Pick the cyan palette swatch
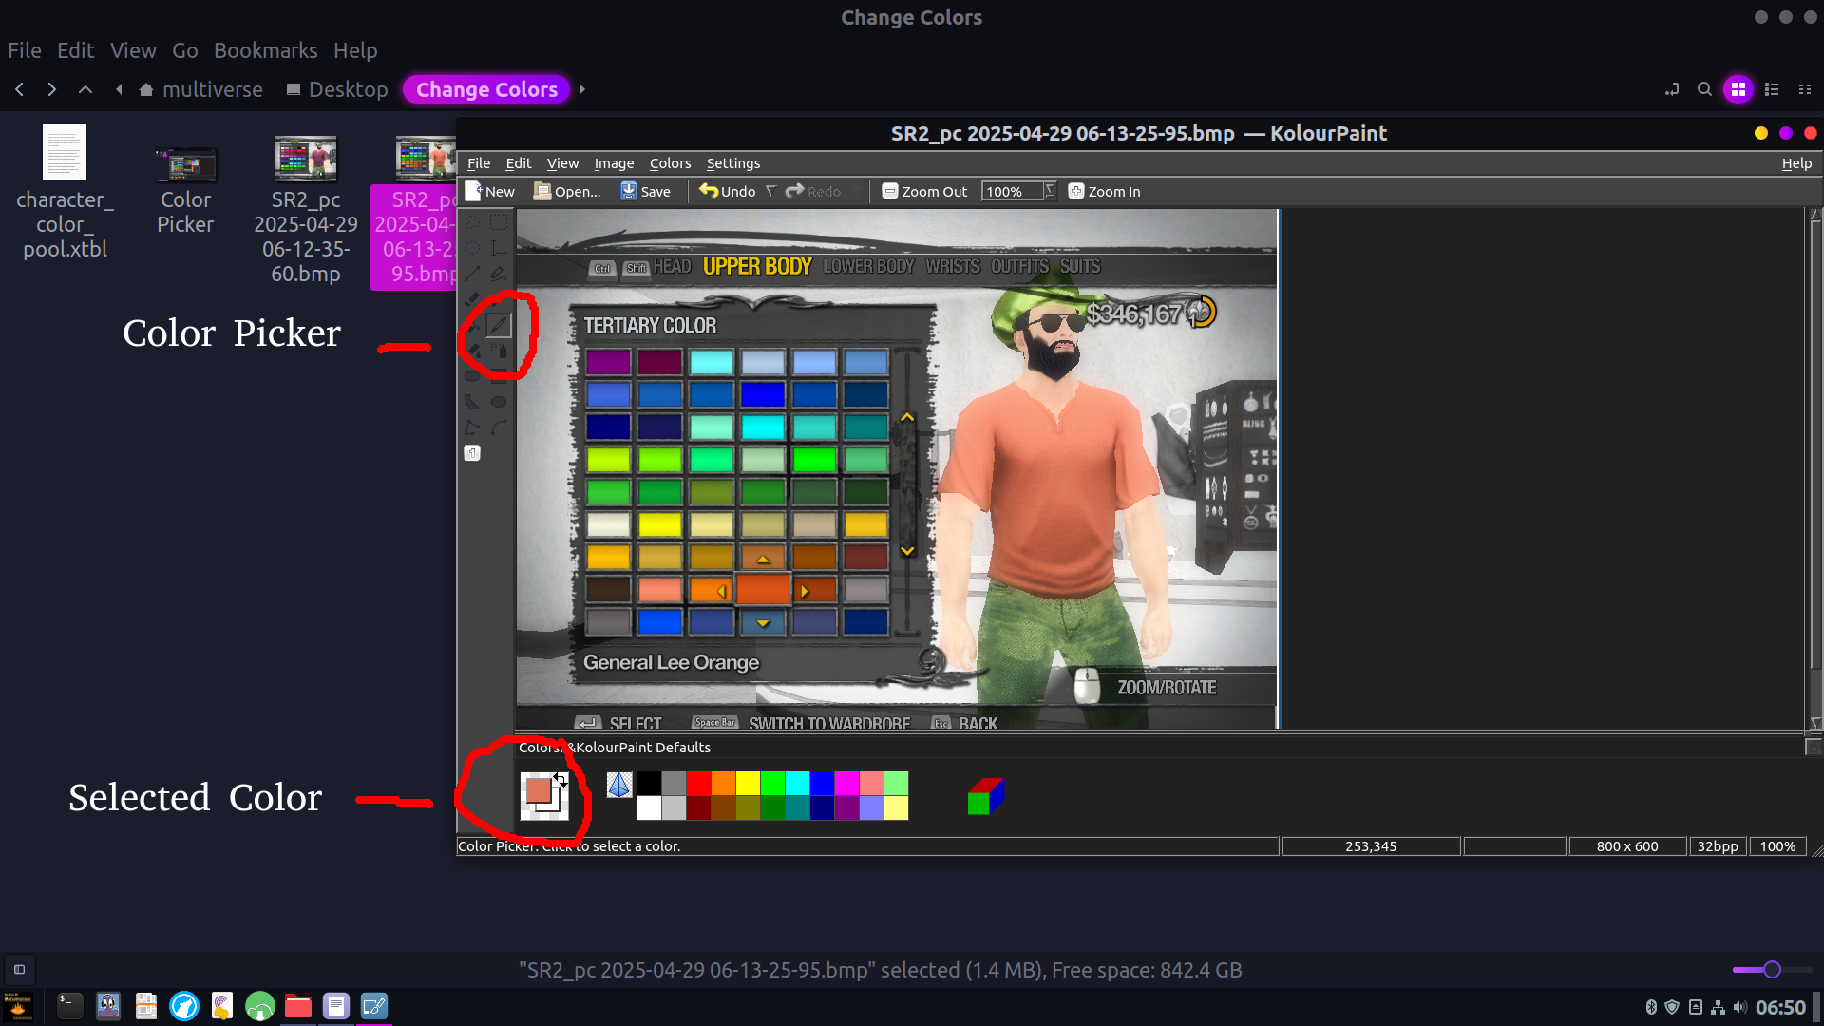This screenshot has width=1824, height=1026. coord(798,784)
